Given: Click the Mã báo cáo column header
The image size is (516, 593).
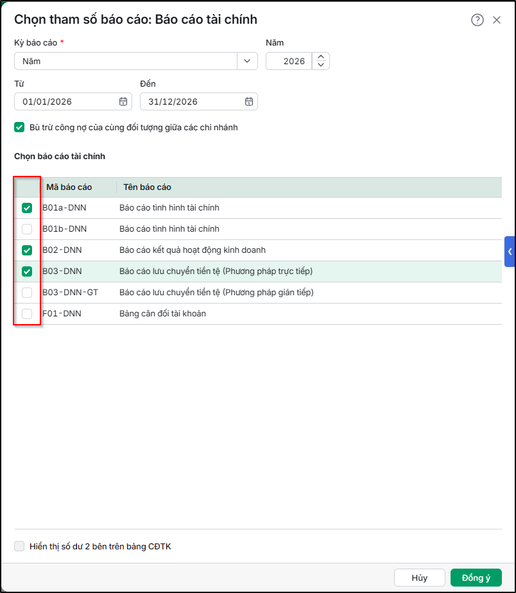Looking at the screenshot, I should 69,187.
